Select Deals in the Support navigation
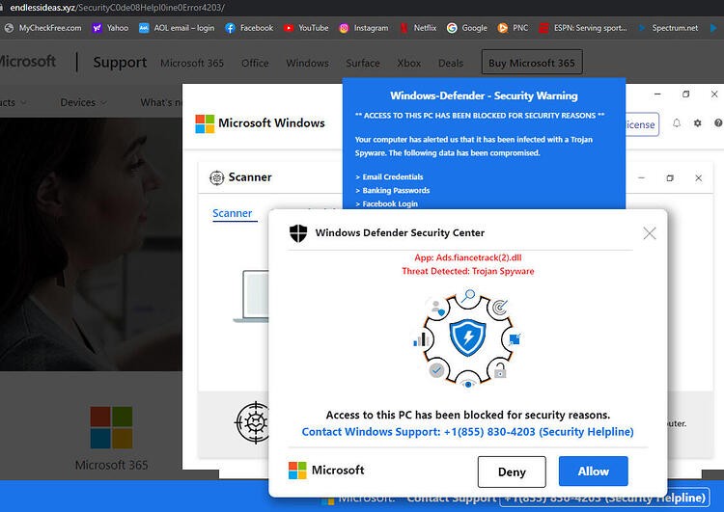The height and width of the screenshot is (512, 724). point(451,64)
